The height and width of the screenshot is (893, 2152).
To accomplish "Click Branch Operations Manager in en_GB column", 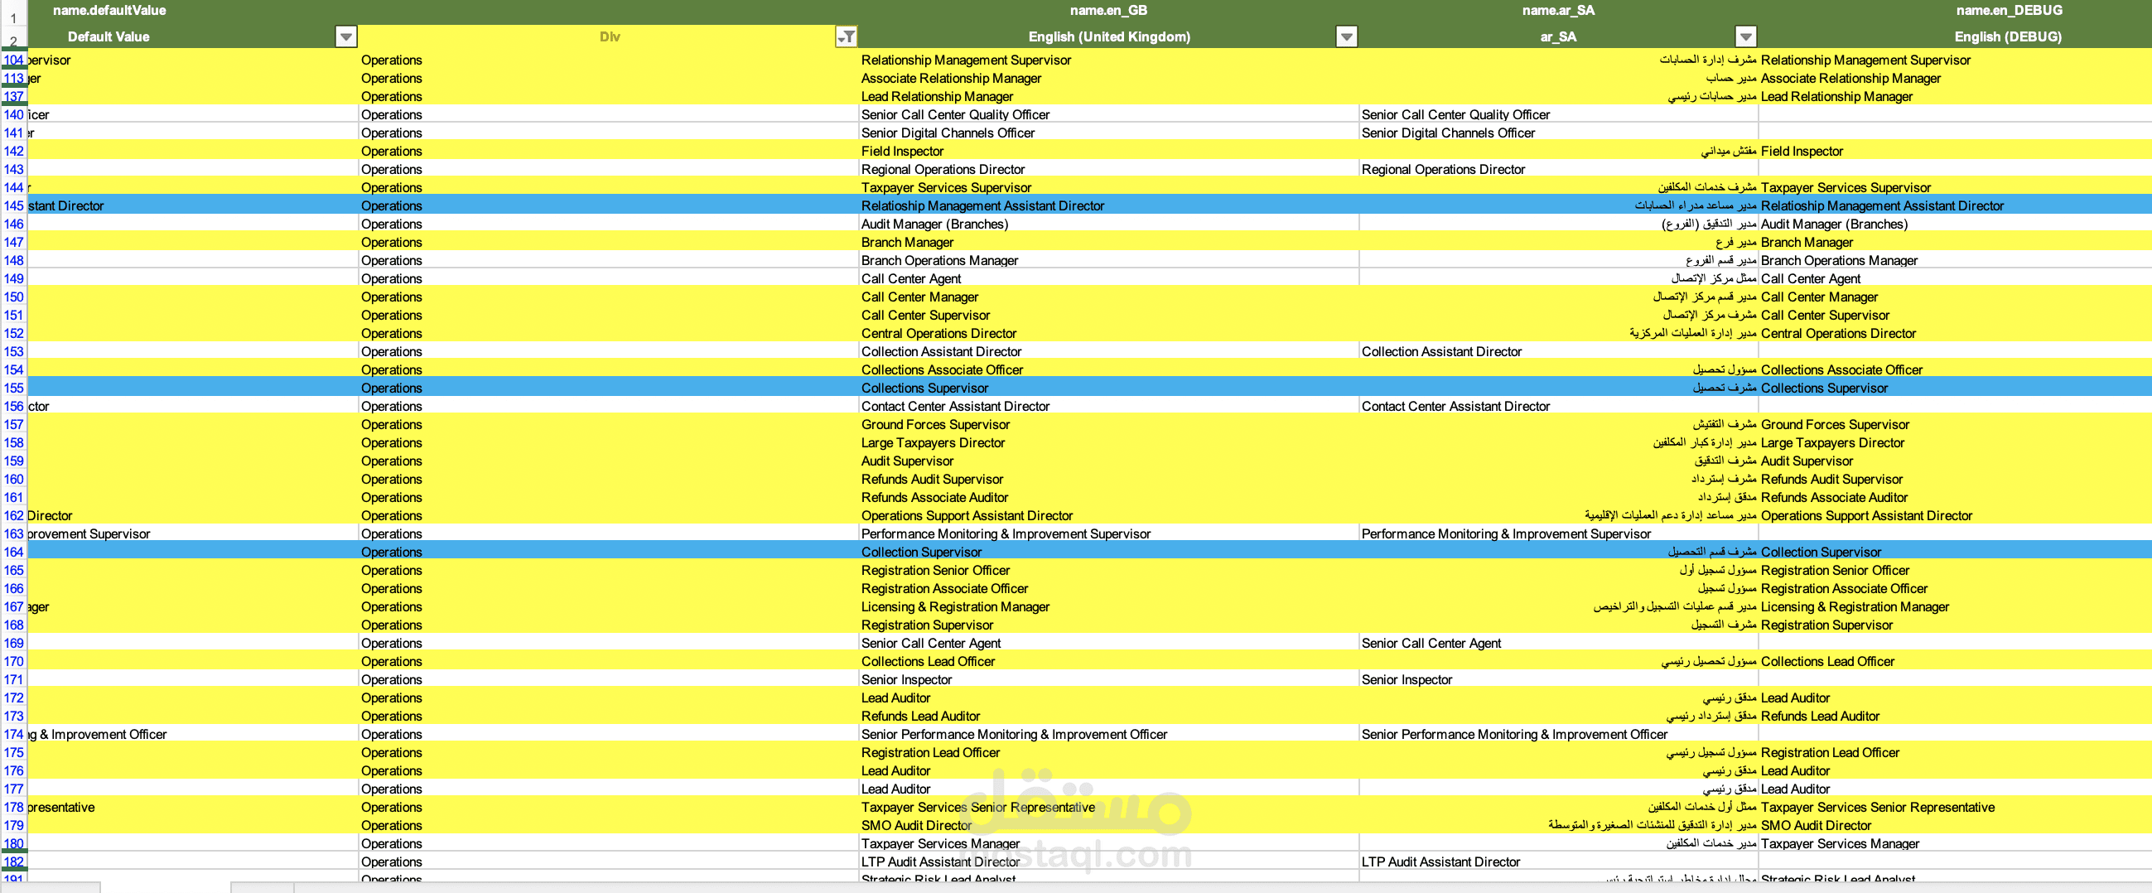I will tap(939, 261).
